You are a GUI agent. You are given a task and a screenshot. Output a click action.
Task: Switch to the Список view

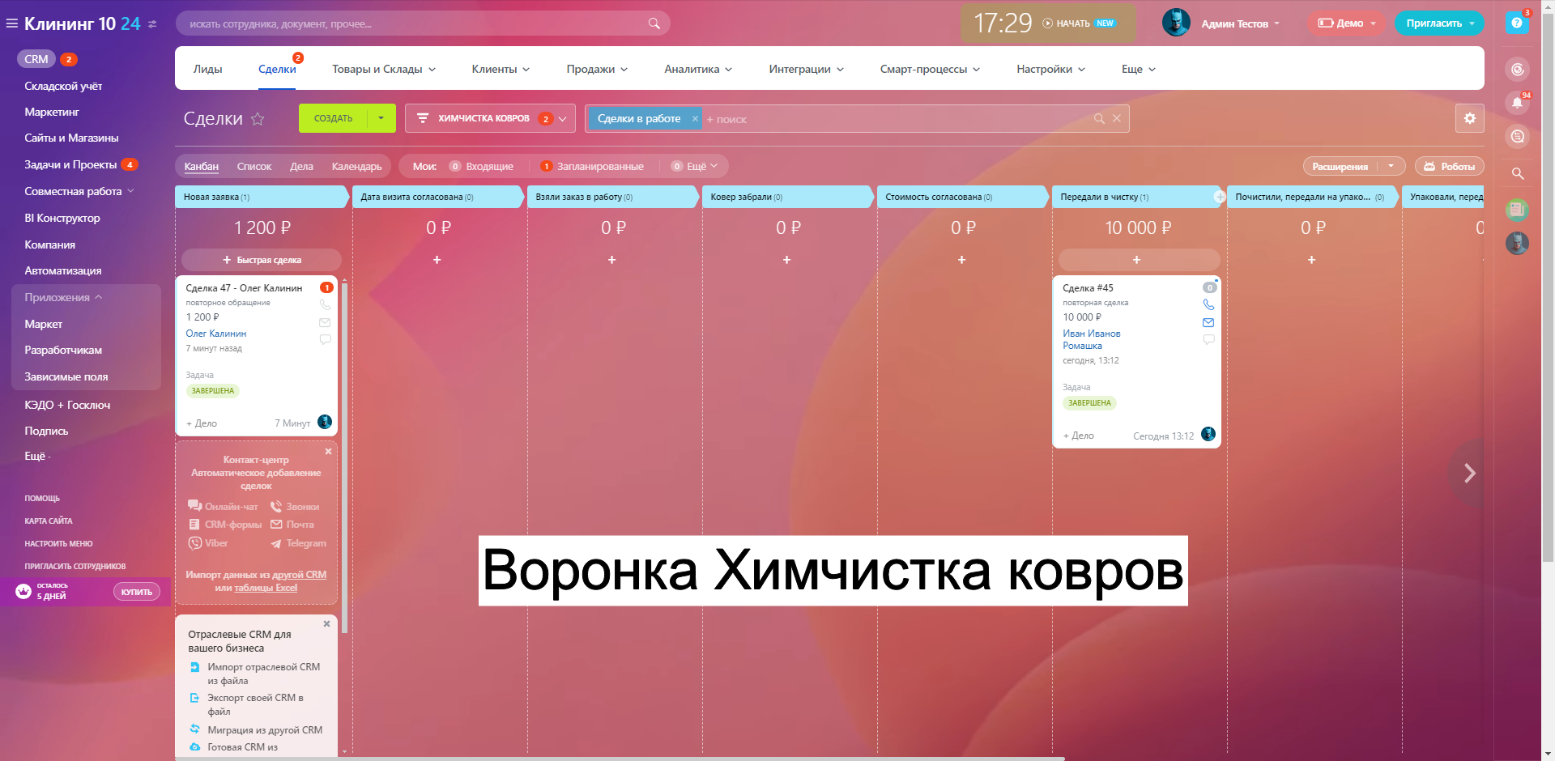(x=254, y=167)
